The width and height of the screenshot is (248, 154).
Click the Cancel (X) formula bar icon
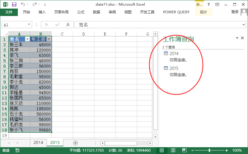pos(47,25)
